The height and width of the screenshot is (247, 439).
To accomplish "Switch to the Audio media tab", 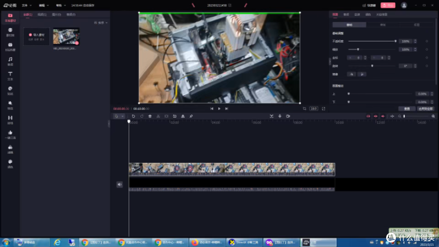I will (x=71, y=15).
